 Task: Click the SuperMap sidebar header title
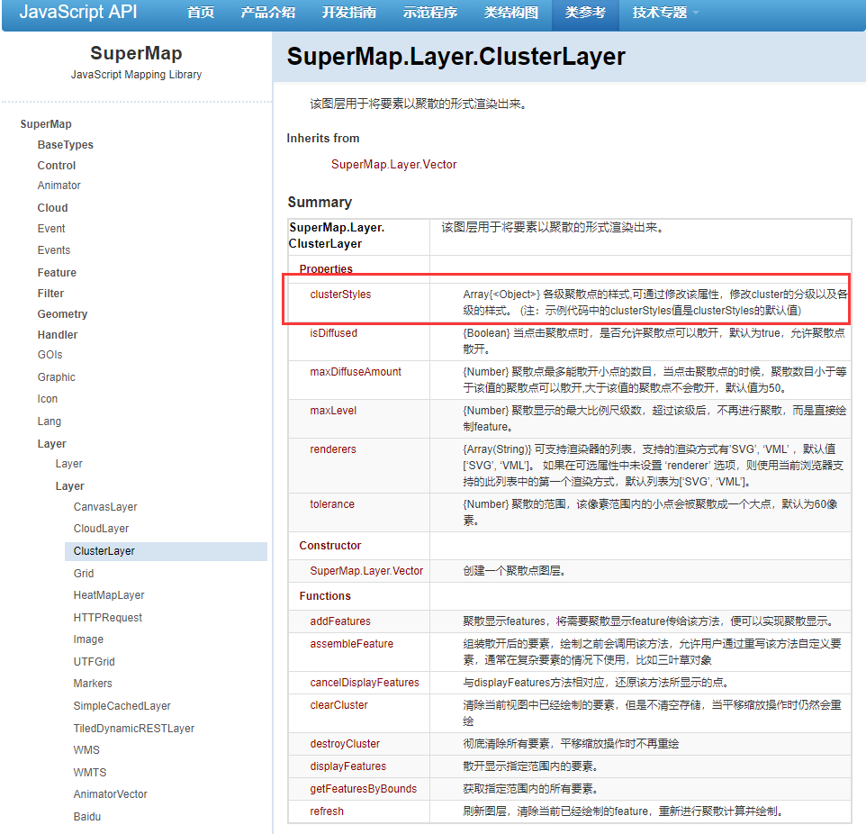(x=137, y=53)
